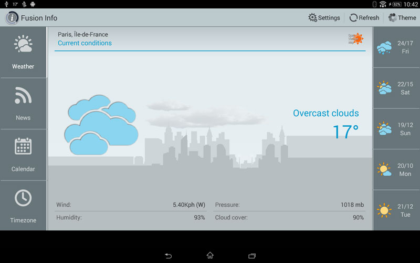Image resolution: width=420 pixels, height=263 pixels.
Task: Select Tuesday forecast 21/12
Action: tap(396, 210)
